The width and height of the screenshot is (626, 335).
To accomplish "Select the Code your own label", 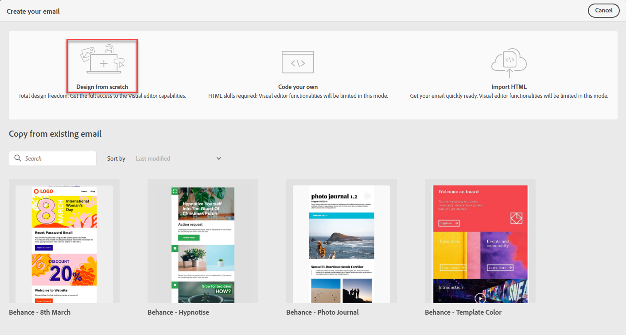I will tap(298, 87).
